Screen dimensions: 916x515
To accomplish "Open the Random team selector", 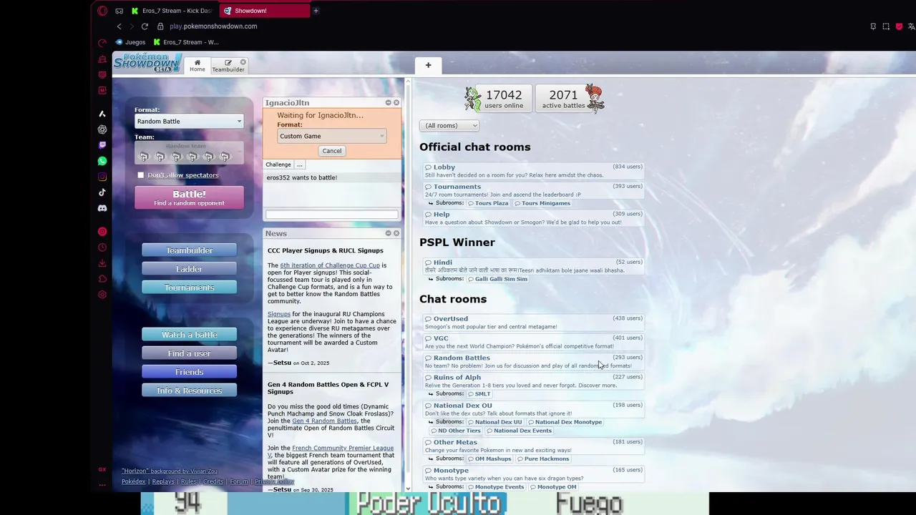I will pyautogui.click(x=189, y=152).
